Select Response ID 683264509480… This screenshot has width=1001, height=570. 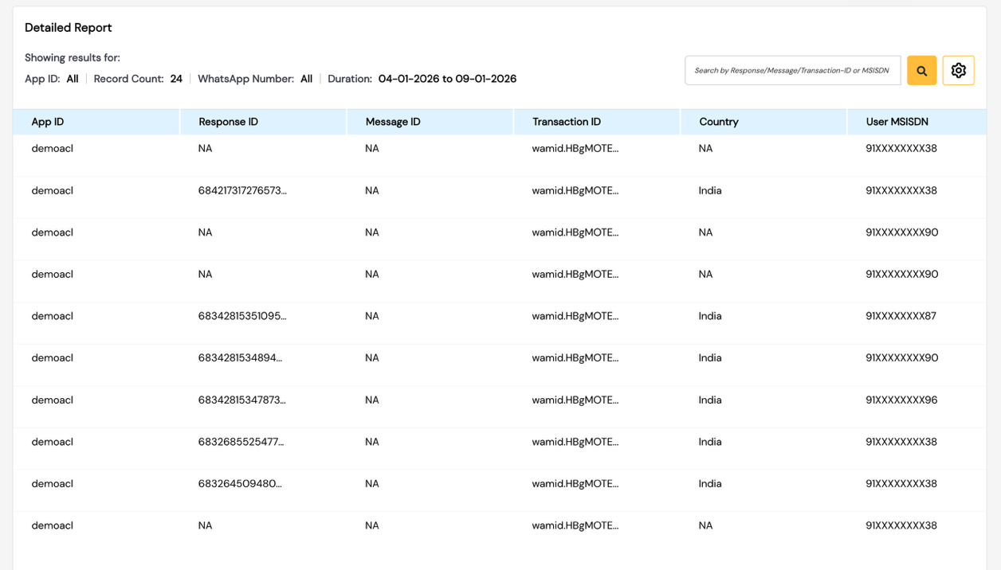tap(240, 484)
